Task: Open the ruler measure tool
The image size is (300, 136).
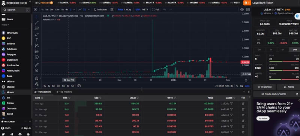Action: pos(36,65)
